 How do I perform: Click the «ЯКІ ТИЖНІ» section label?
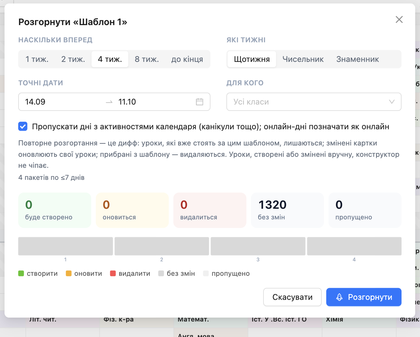point(246,40)
